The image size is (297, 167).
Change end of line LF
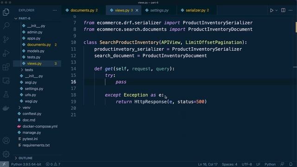pos(258,164)
